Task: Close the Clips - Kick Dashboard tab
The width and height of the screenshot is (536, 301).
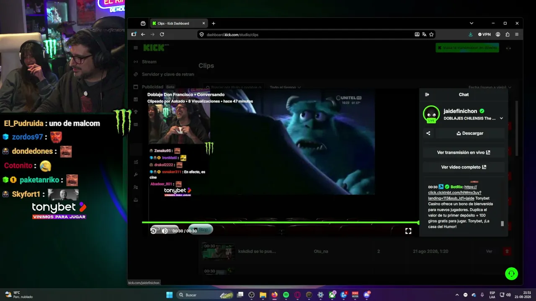Action: [x=204, y=23]
